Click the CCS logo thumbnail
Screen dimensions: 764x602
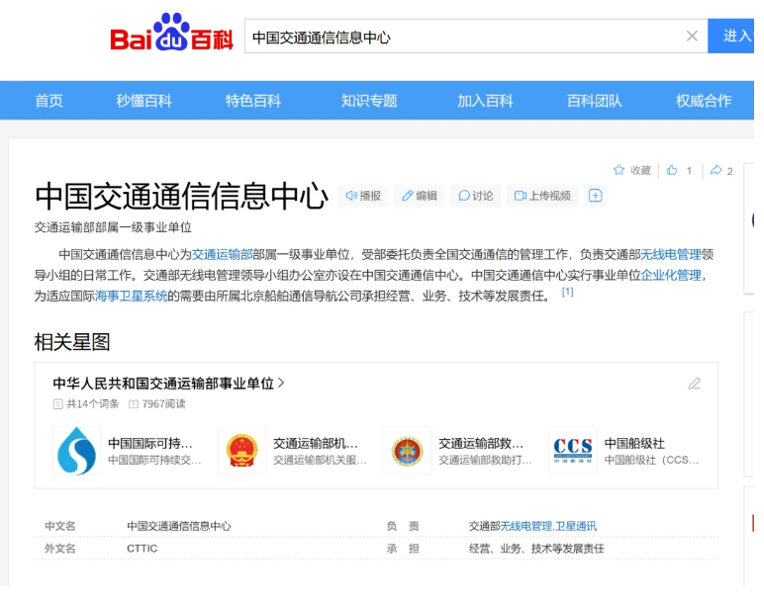pyautogui.click(x=573, y=451)
